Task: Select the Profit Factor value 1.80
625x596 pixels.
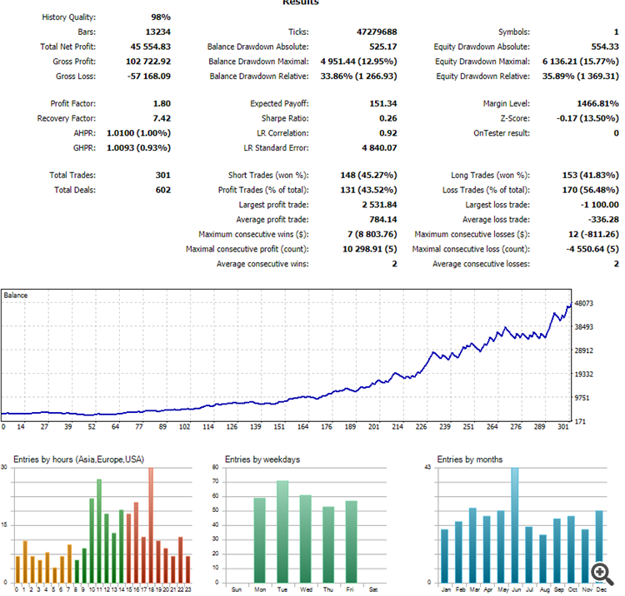Action: pyautogui.click(x=162, y=103)
